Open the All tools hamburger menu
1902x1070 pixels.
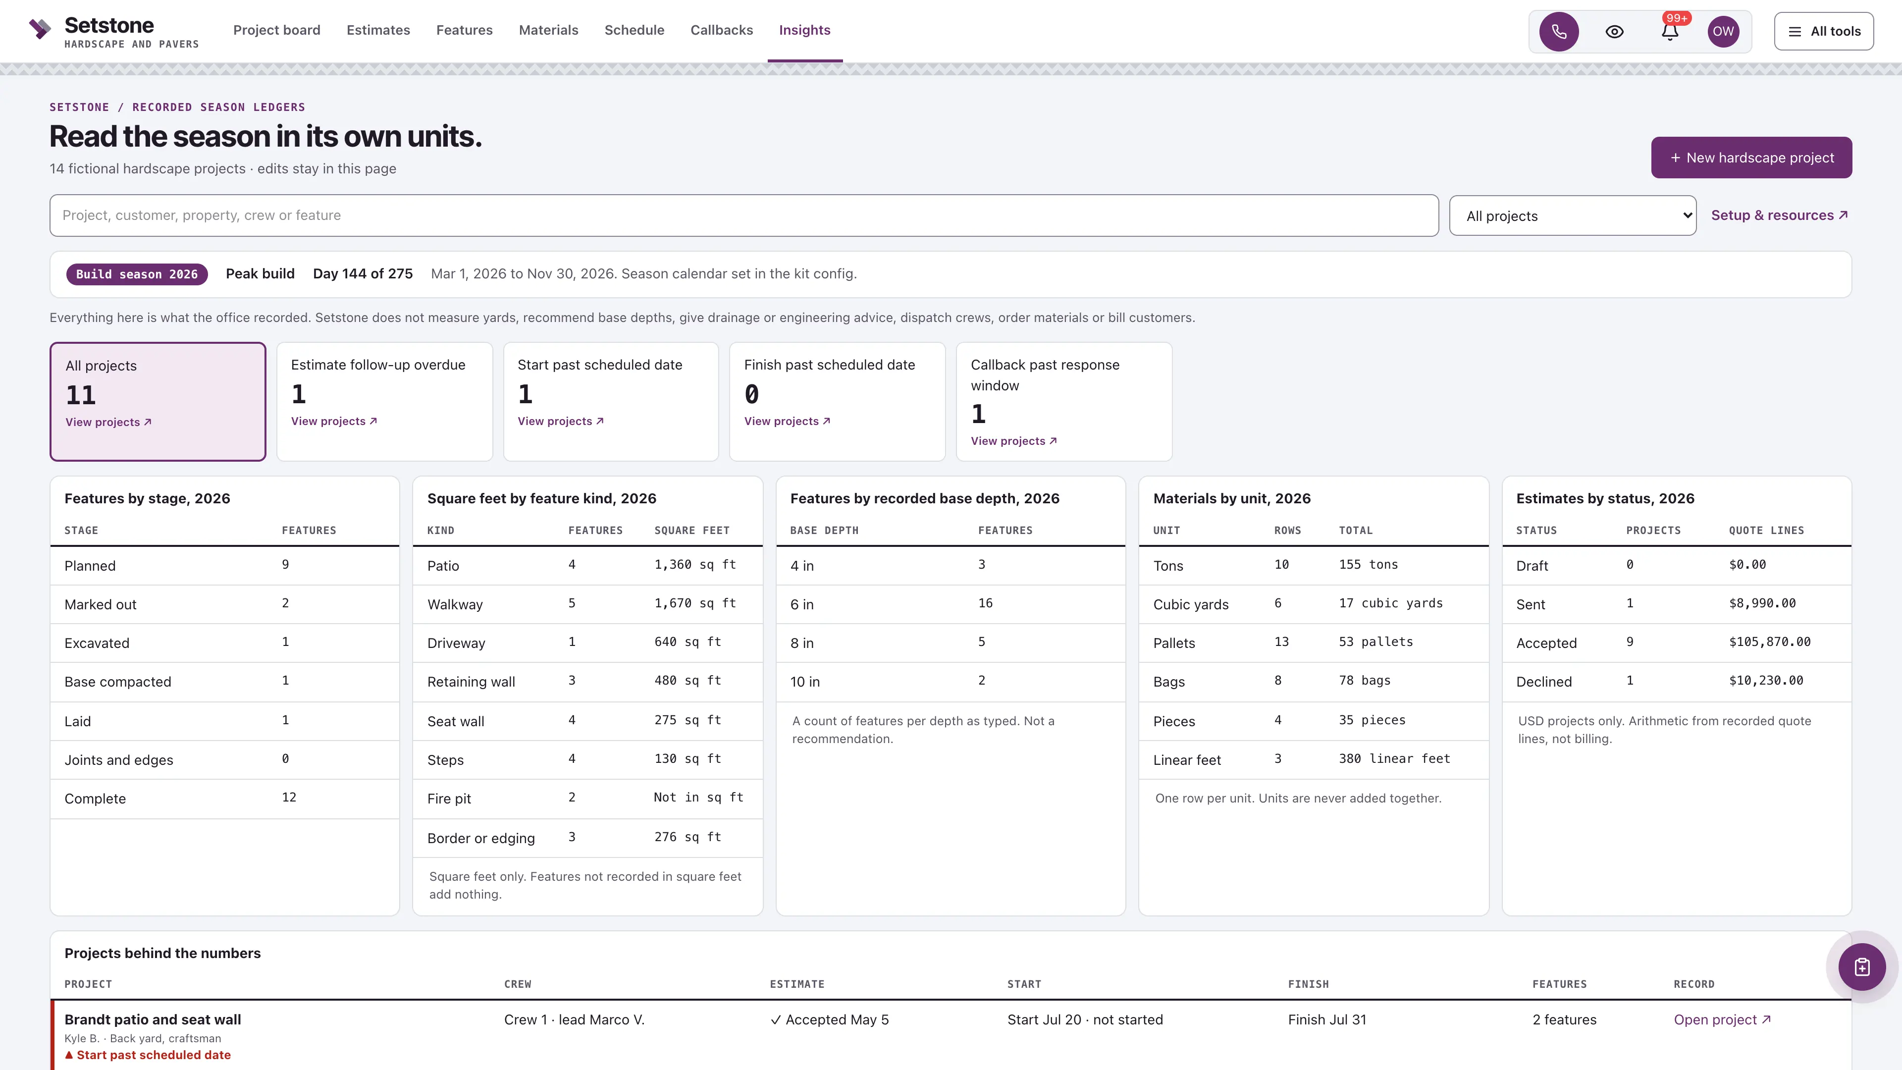point(1824,31)
